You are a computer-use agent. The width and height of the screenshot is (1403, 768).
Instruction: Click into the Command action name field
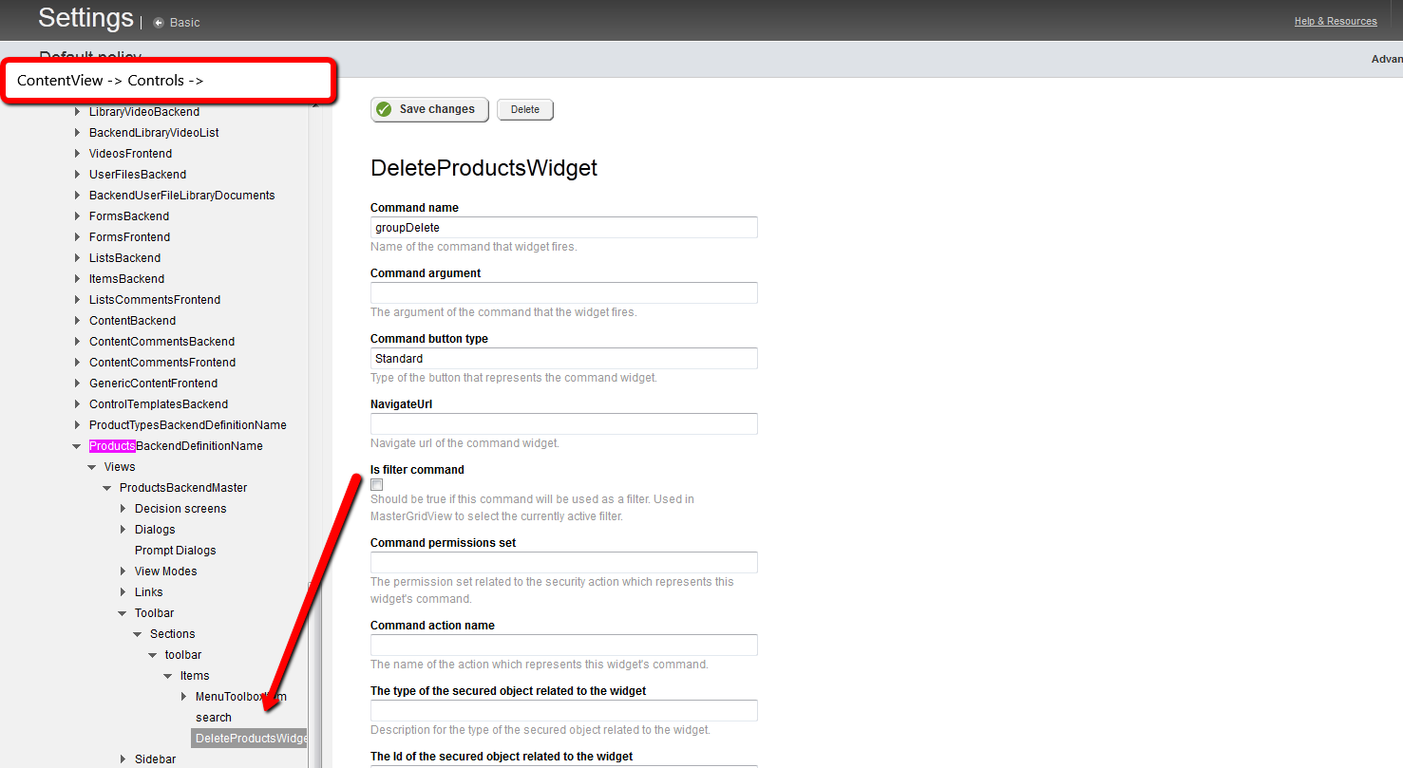click(564, 646)
